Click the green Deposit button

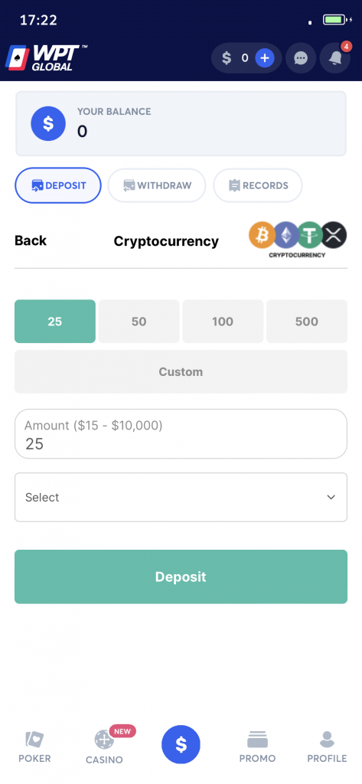pyautogui.click(x=181, y=577)
